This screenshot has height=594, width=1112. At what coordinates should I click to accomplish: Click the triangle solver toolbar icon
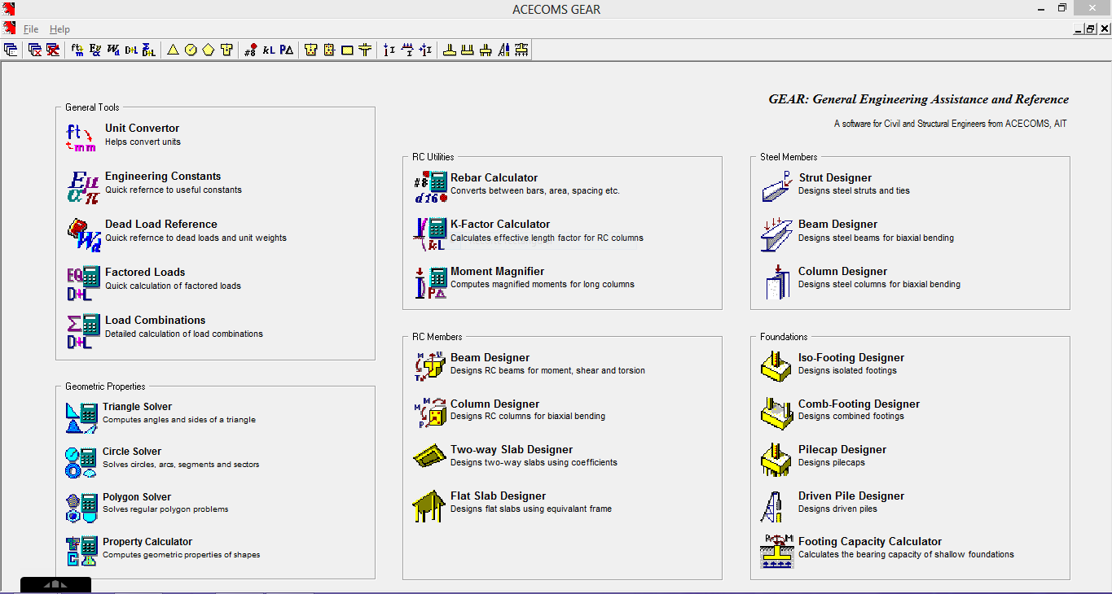[x=173, y=50]
